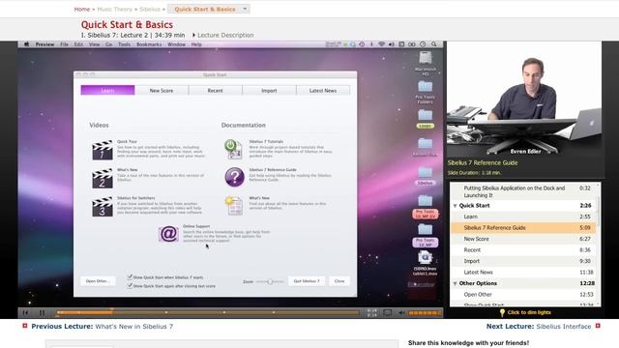Mute the video player speaker icon
Viewport: 619px width, 348px height.
tap(401, 313)
